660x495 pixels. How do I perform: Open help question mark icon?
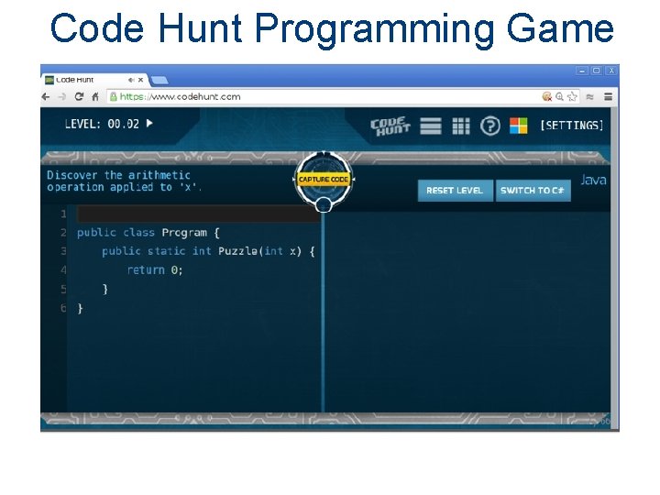coord(489,126)
